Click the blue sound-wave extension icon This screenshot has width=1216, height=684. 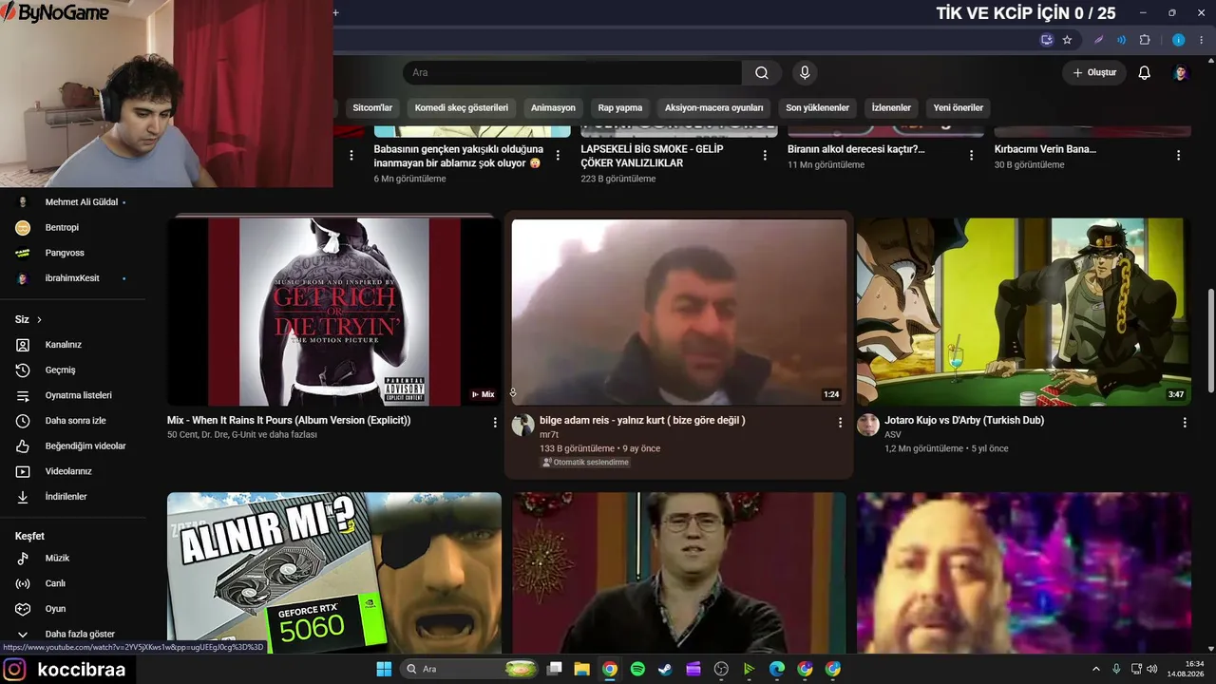1122,40
